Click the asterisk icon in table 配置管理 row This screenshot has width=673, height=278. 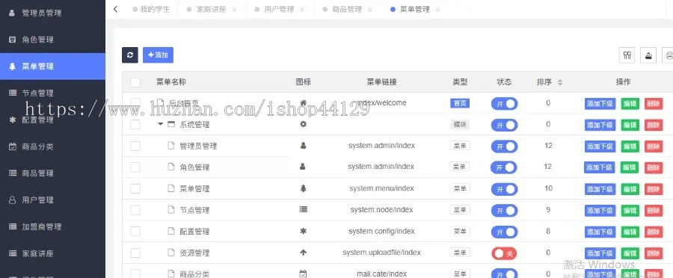coord(303,231)
